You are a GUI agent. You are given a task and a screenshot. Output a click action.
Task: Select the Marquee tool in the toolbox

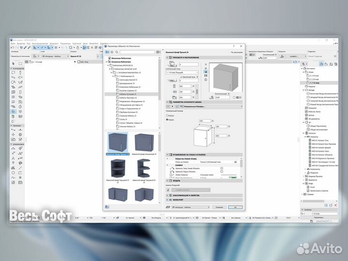[20, 64]
